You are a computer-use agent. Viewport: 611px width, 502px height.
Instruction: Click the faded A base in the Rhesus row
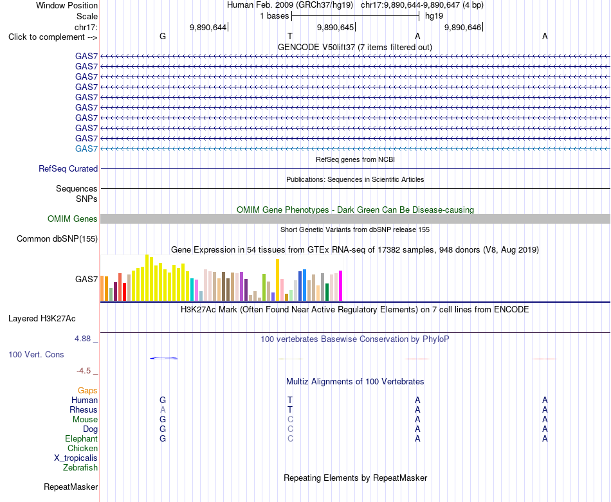pos(163,409)
